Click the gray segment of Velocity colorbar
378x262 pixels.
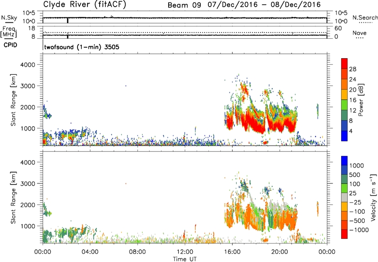click(x=344, y=197)
